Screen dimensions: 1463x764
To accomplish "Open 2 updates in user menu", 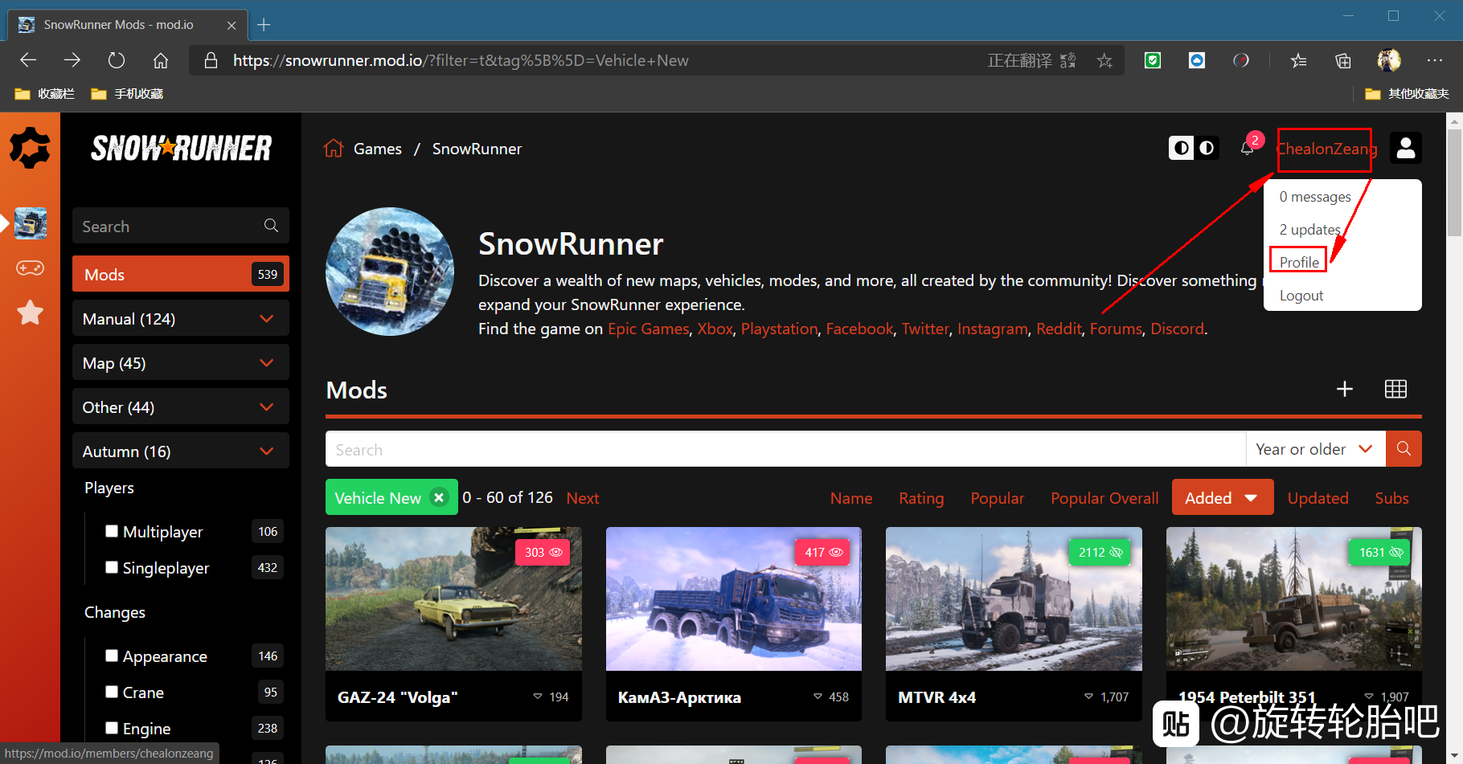I will coord(1310,230).
